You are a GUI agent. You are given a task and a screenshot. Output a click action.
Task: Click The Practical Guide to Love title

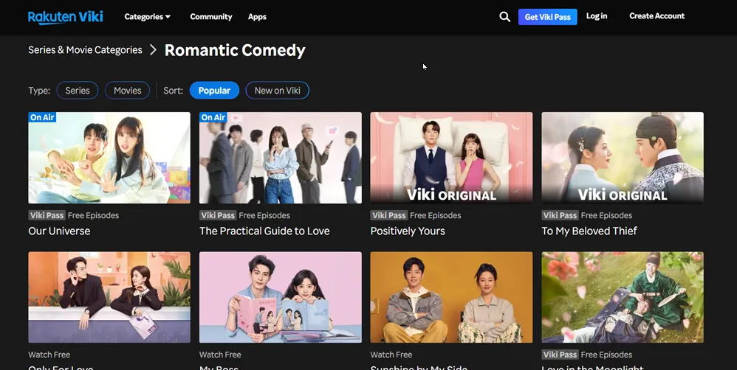click(x=264, y=231)
